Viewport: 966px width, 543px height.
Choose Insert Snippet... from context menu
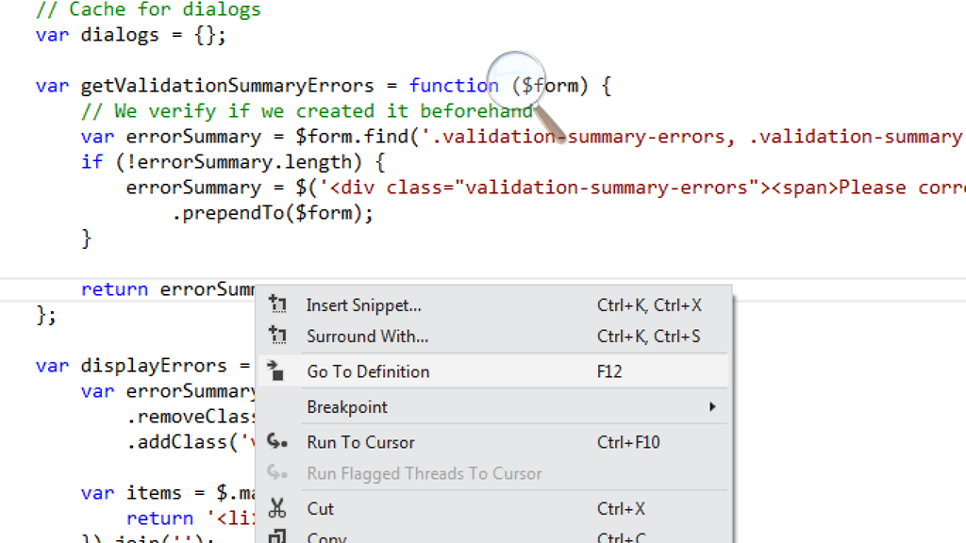(x=493, y=305)
